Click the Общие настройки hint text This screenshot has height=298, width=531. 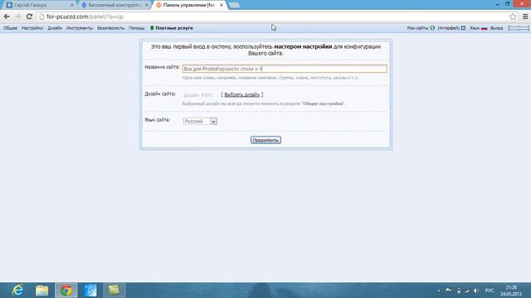pos(323,103)
